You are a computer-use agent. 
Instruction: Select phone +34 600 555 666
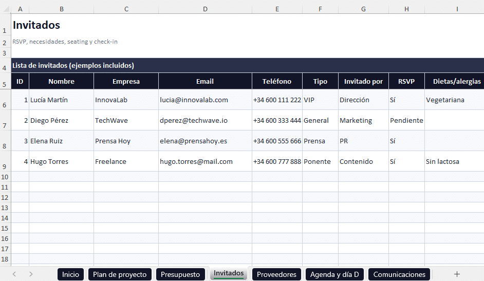point(277,141)
